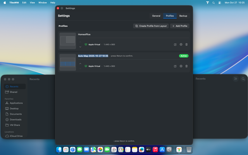Open App Store from the Dock
The width and height of the screenshot is (248, 155).
[162, 150]
